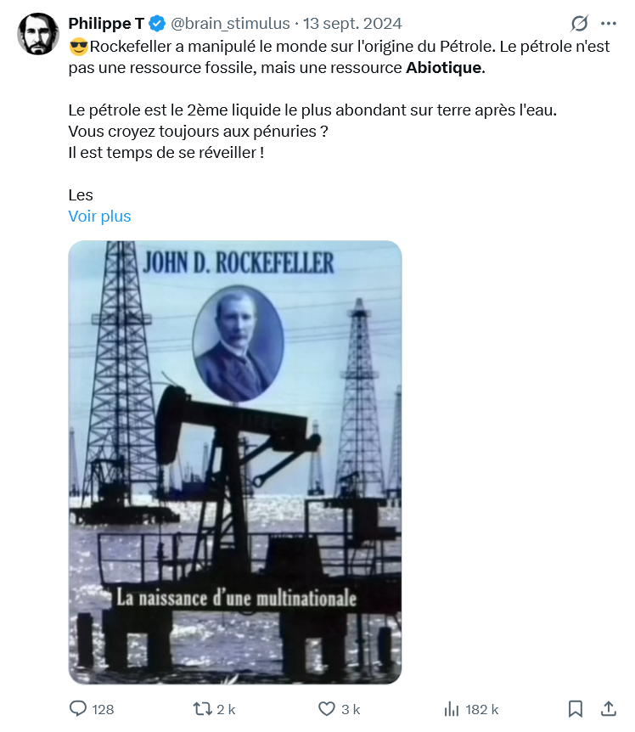
Task: Click the blue verified badge
Action: [x=157, y=23]
